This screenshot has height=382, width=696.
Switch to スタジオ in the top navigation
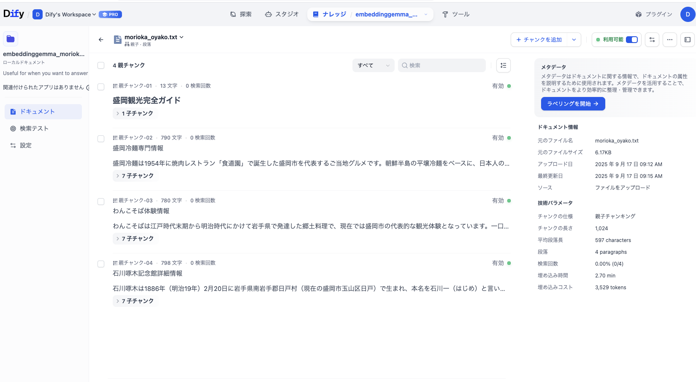tap(282, 14)
